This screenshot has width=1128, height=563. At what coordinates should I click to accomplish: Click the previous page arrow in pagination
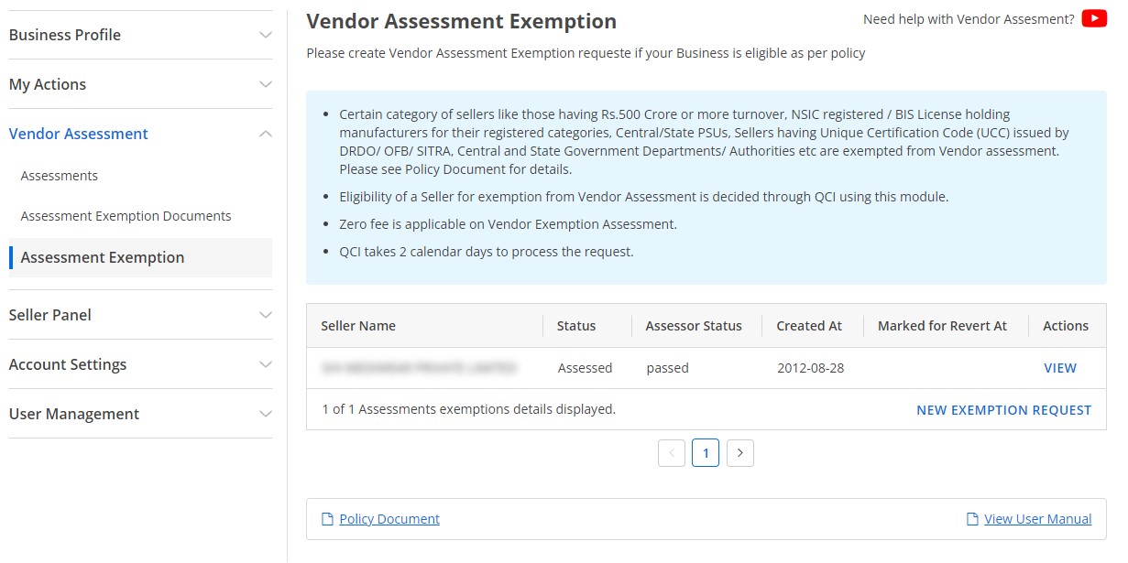click(672, 452)
